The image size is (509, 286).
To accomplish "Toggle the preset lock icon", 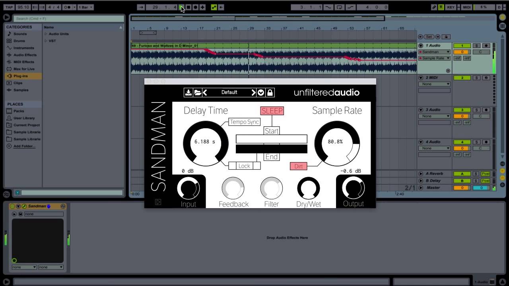I will tap(270, 93).
